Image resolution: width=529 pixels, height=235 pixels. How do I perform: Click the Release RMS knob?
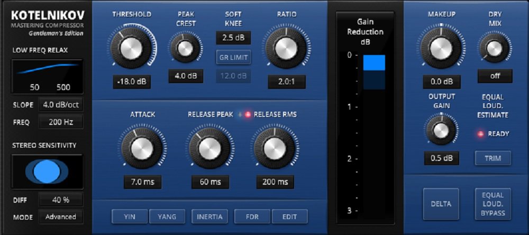click(x=275, y=147)
